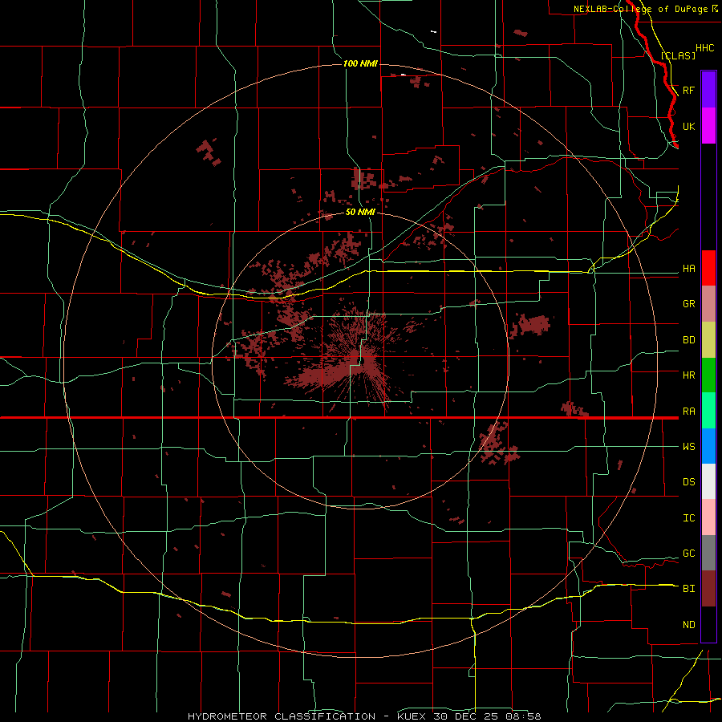
Task: Click the HR legend label
Action: [689, 375]
